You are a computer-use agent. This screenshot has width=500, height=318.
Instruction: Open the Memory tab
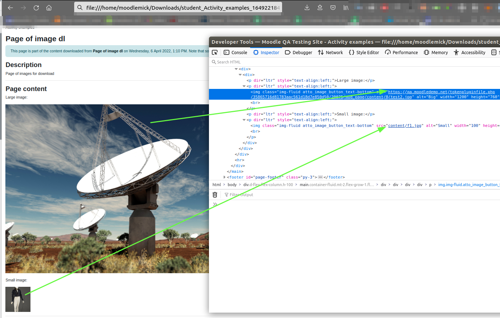[436, 52]
